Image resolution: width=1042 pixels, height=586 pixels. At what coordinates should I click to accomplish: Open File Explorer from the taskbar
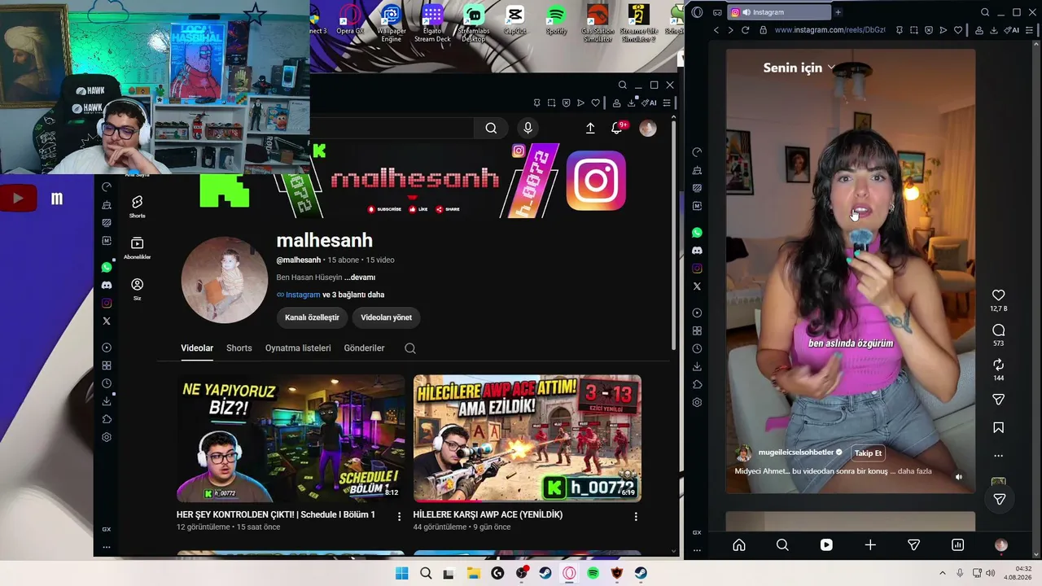tap(473, 573)
